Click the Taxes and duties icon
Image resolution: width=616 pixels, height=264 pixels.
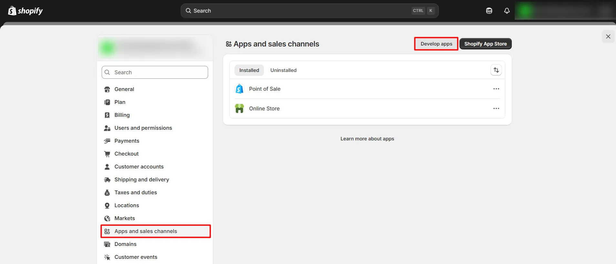coord(107,193)
